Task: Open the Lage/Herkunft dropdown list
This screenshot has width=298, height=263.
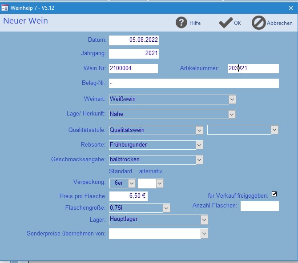Action: pos(232,114)
